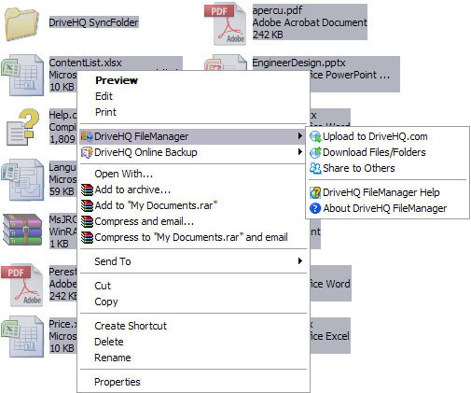
Task: Select the ContentList.xlsx Excel file icon
Action: coord(22,75)
